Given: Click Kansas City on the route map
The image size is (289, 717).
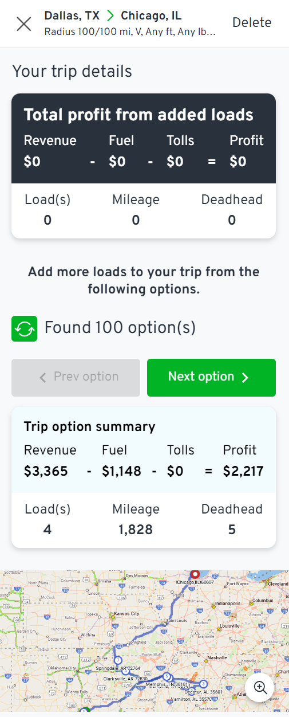Looking at the screenshot, I should (127, 613).
